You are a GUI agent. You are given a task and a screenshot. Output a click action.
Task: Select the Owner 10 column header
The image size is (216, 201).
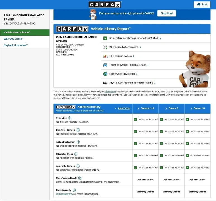pyautogui.click(x=198, y=109)
